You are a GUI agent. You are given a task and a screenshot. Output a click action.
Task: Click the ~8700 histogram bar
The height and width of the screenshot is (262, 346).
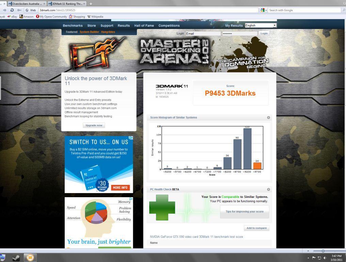click(x=237, y=154)
